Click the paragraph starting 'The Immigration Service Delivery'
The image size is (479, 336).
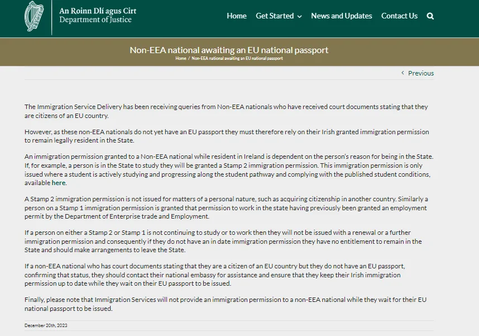pyautogui.click(x=226, y=111)
